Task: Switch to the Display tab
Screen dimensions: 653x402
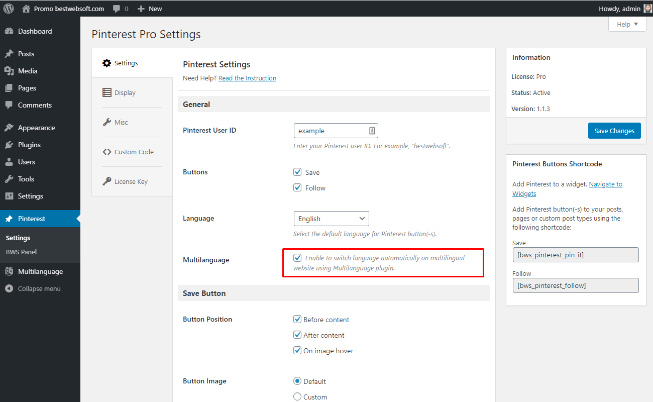Action: (132, 92)
